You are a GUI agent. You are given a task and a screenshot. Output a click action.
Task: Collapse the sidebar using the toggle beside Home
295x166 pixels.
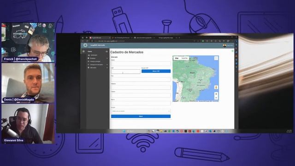(106, 51)
